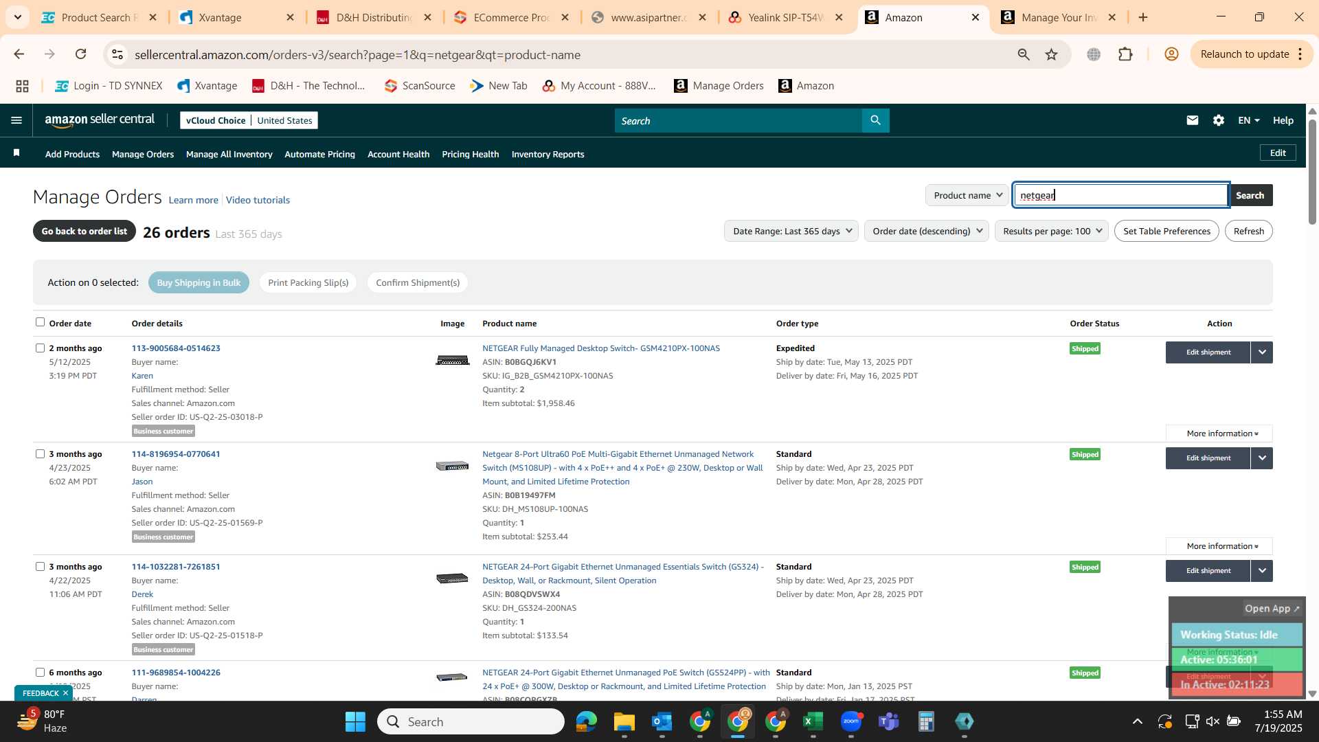Open Account Health menu item
The image size is (1319, 742).
(398, 154)
